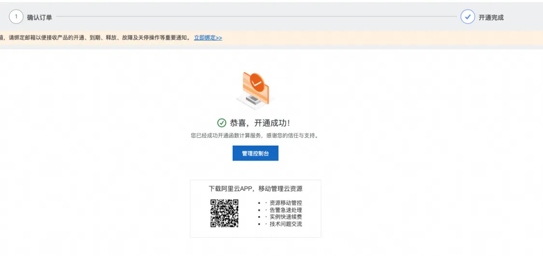
Task: Click the 您已经成功开通函数计算服务 message
Action: pyautogui.click(x=254, y=136)
